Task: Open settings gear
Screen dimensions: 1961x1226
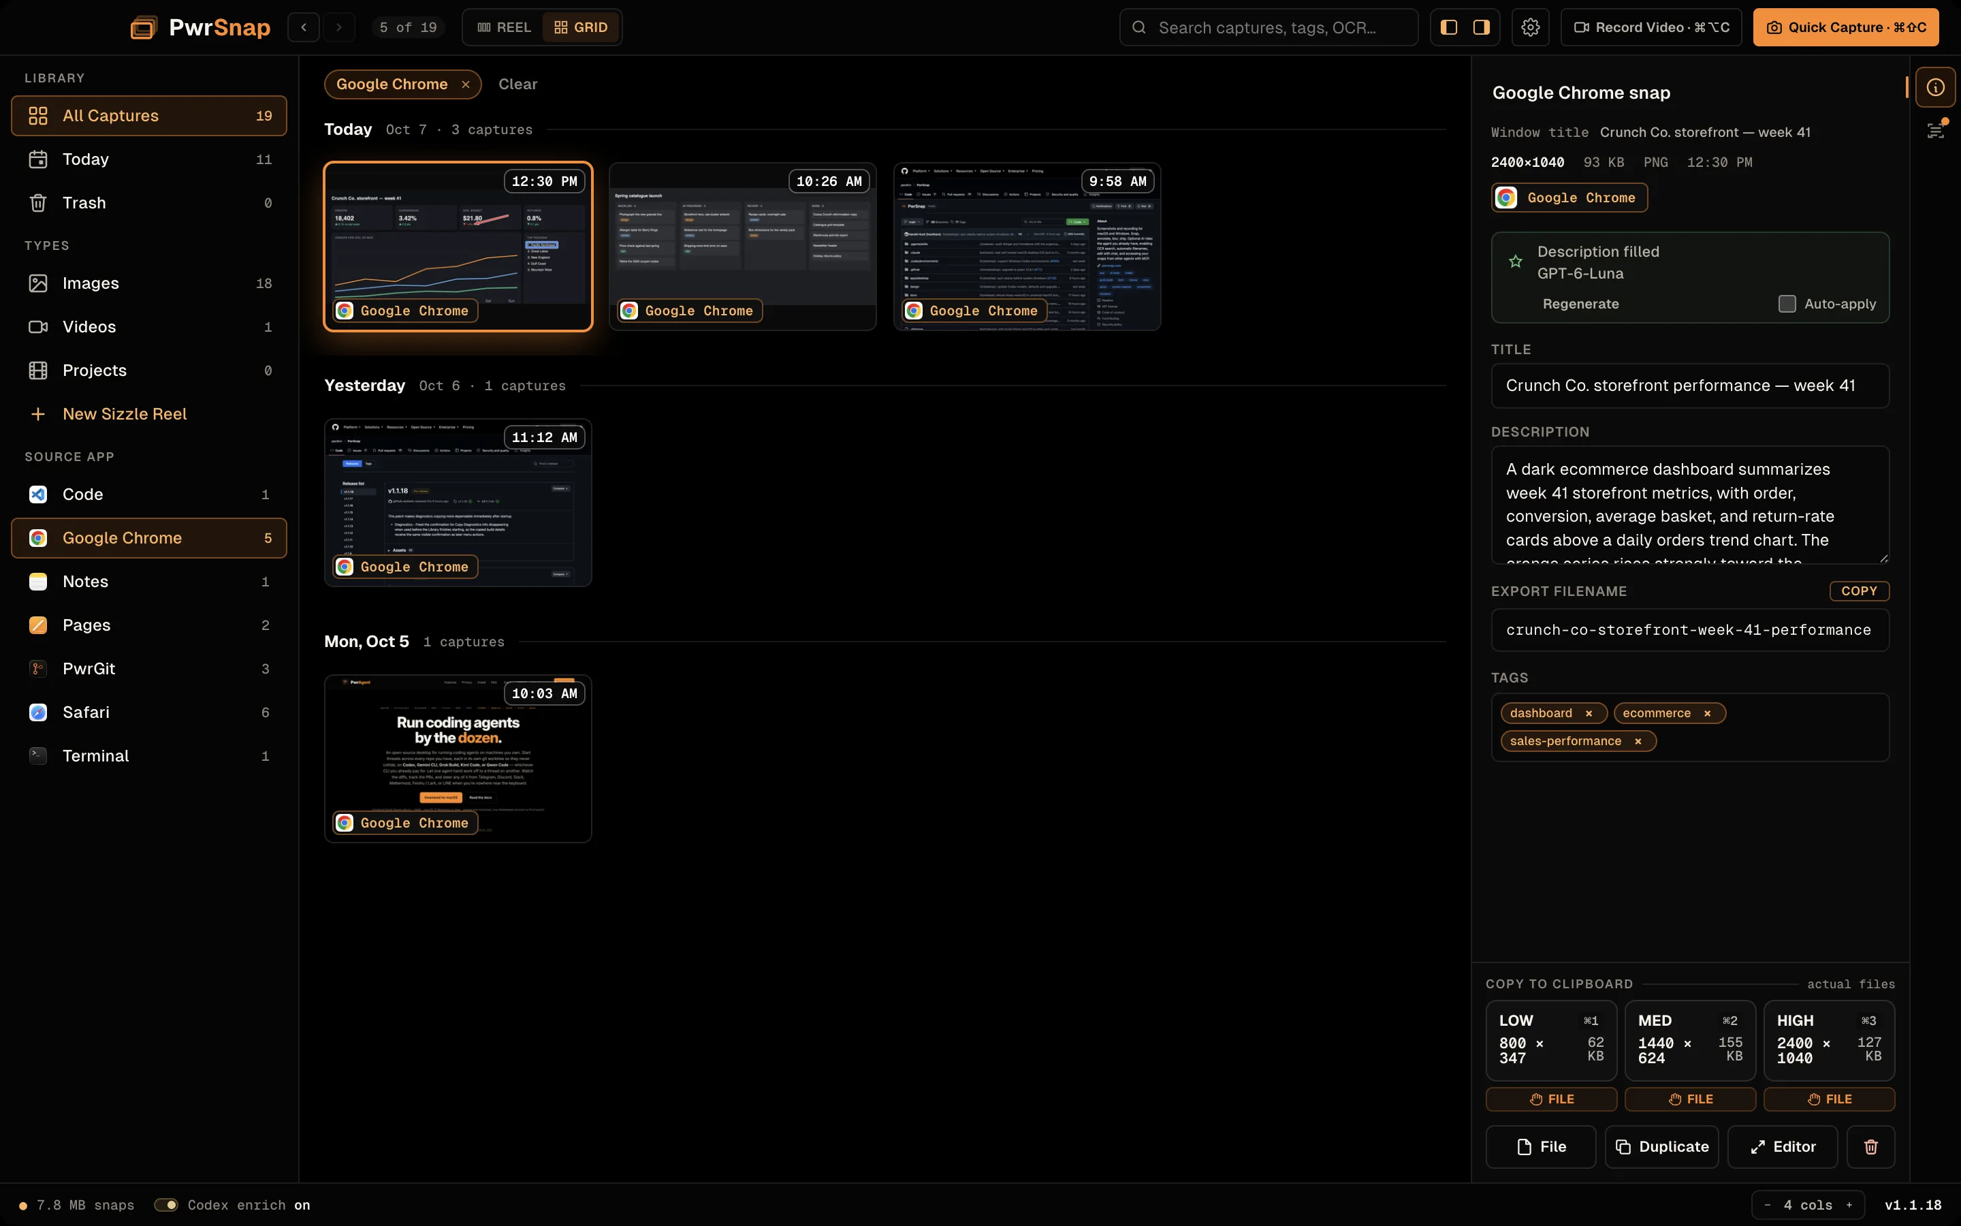Action: coord(1530,27)
